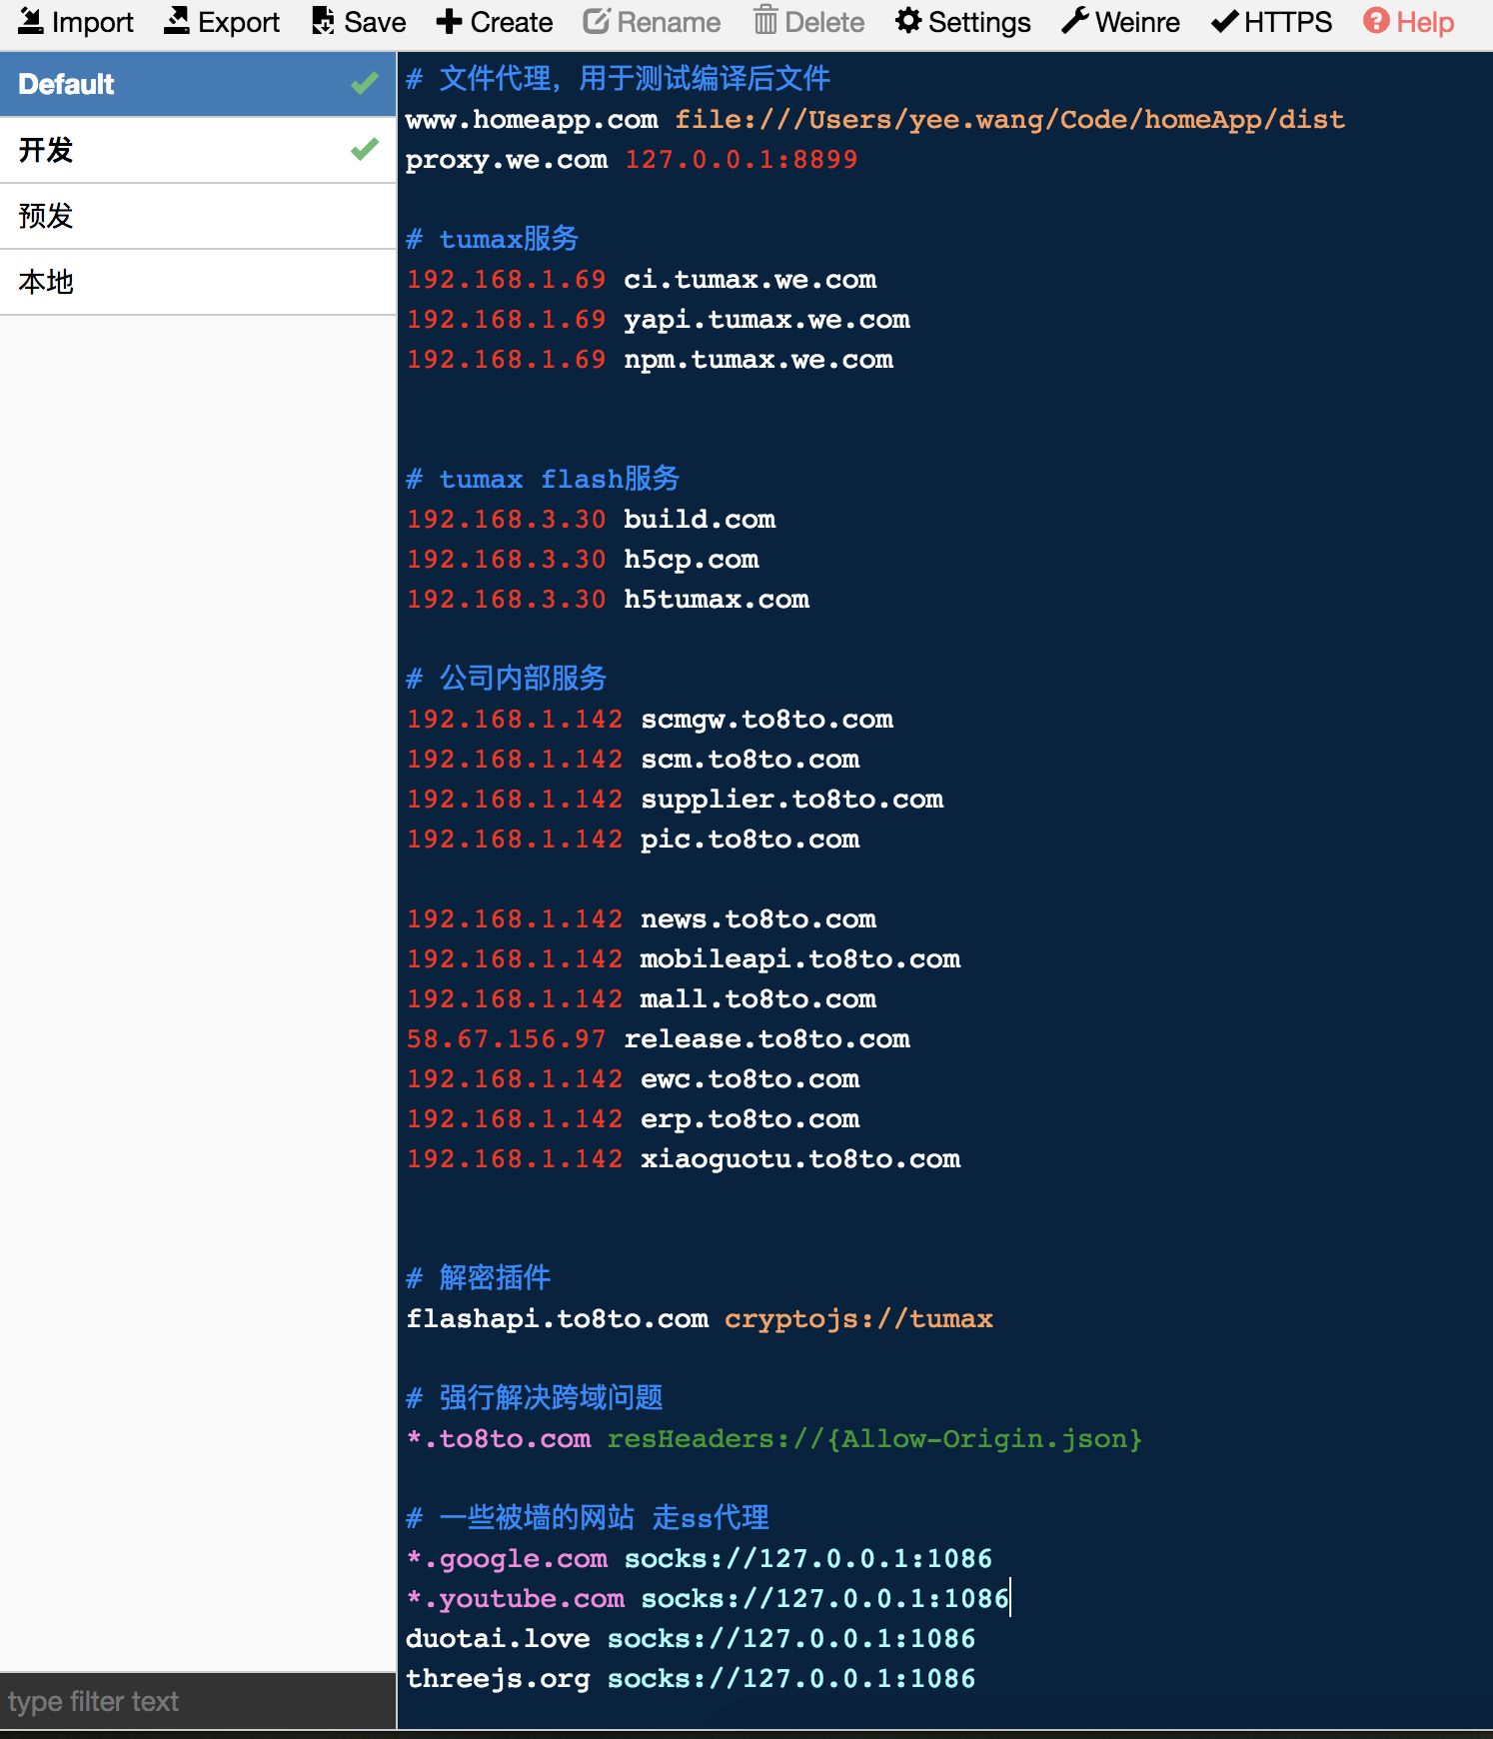Click yapi.tumax.we.com host entry
This screenshot has height=1739, width=1493.
[x=766, y=319]
